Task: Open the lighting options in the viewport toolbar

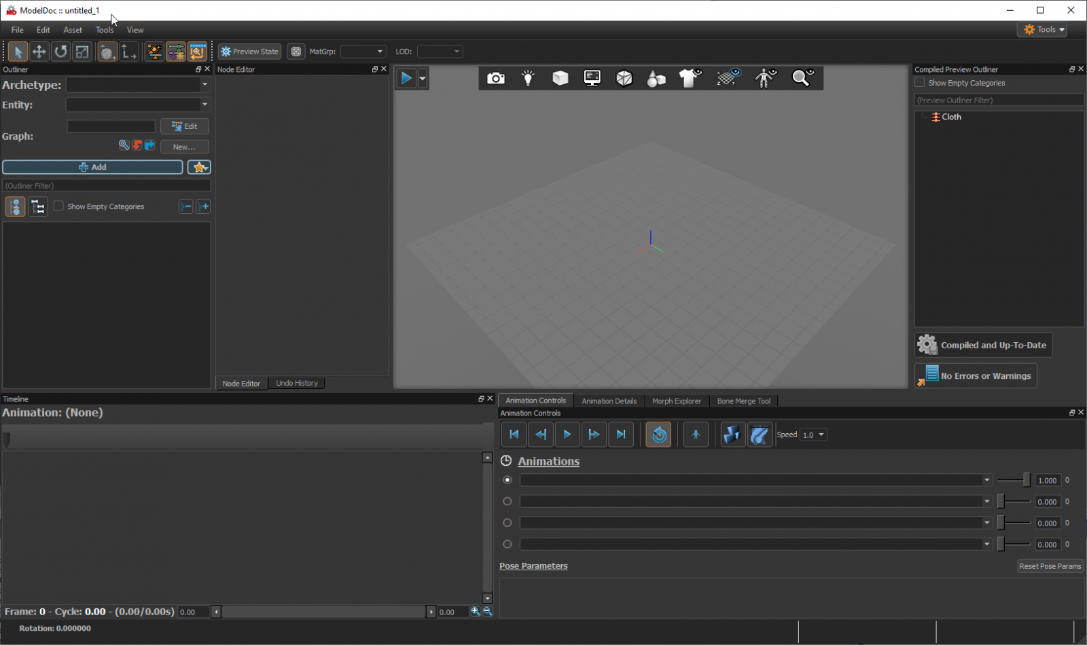Action: (528, 77)
